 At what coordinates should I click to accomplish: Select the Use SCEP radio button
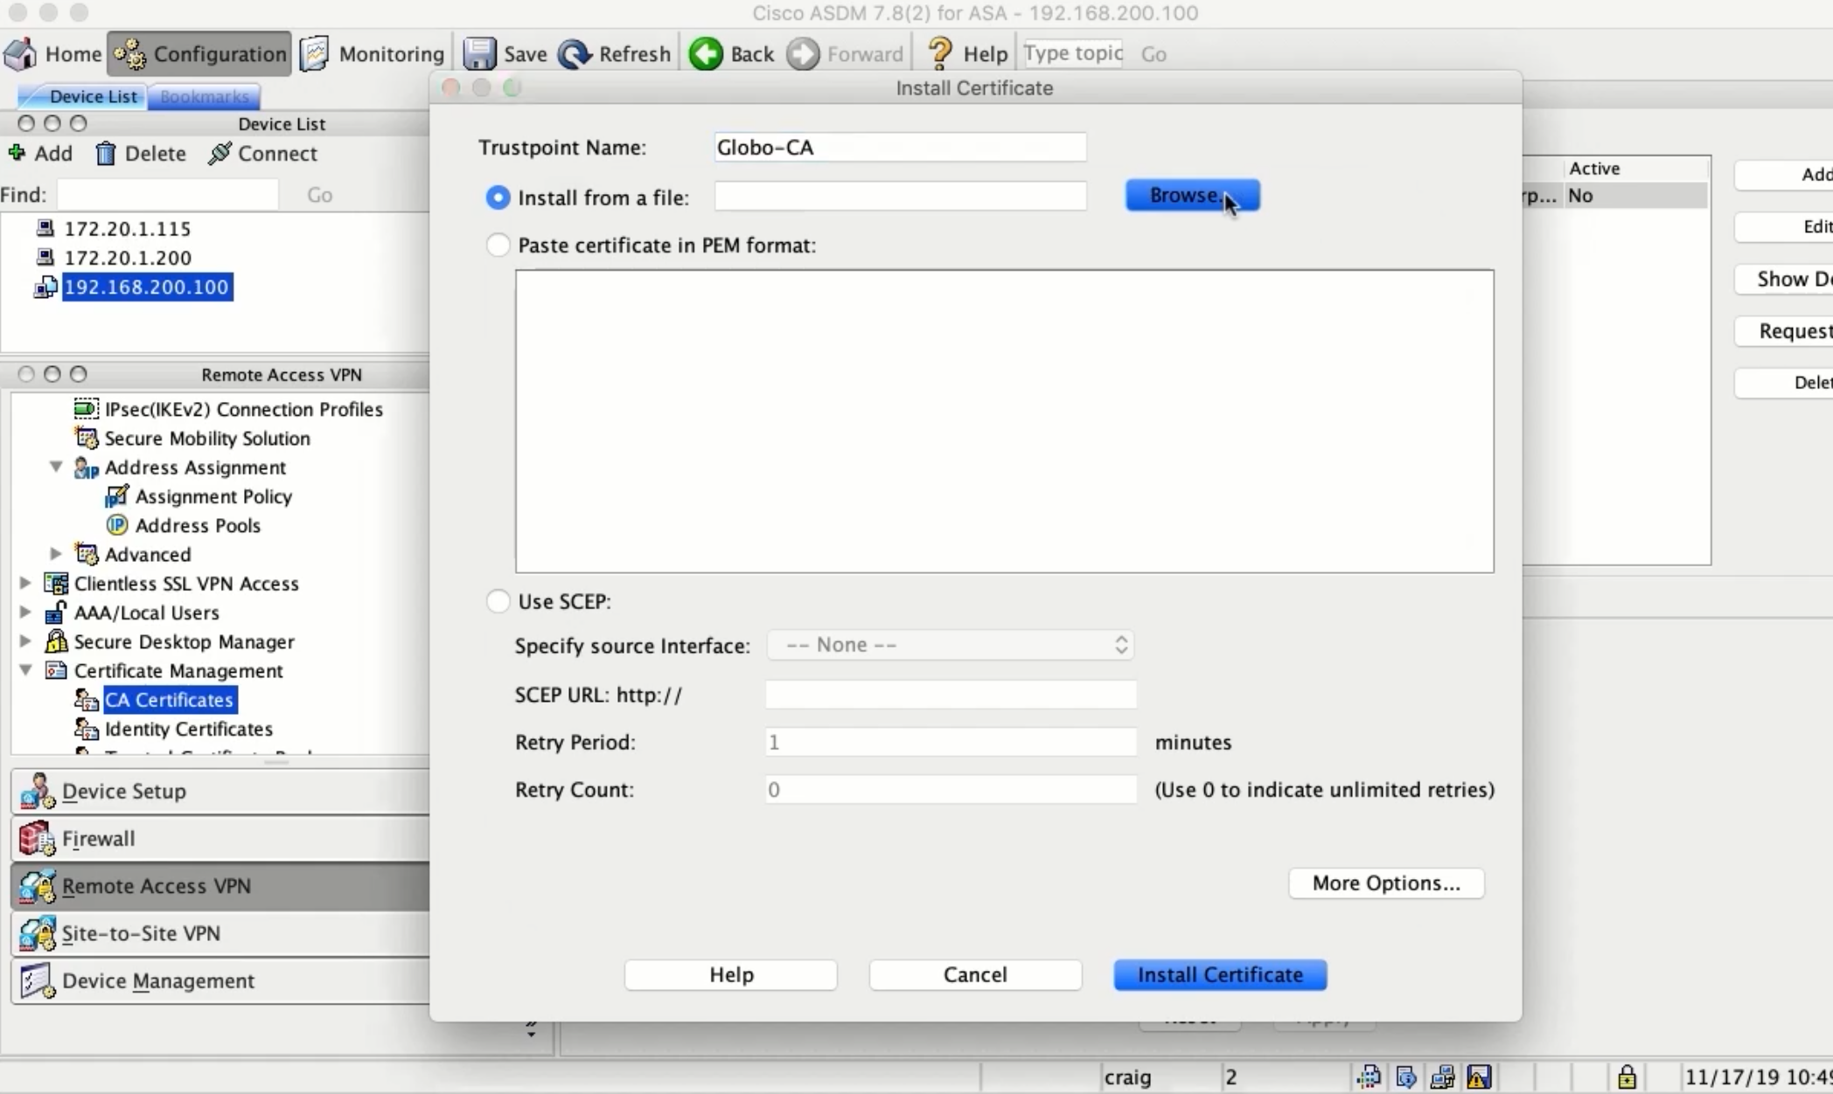pos(498,601)
